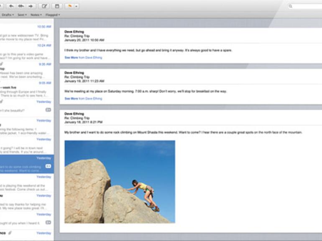Click Dave Elfving sender name, January 20 message
Screen dimensions: 322x241
(x=74, y=32)
